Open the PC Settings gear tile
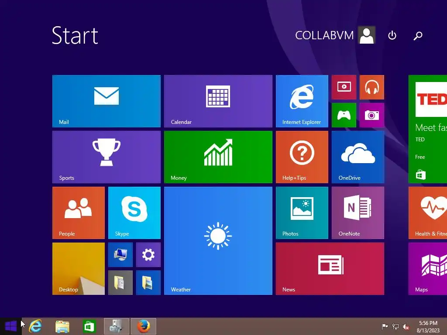447x335 pixels. [148, 255]
